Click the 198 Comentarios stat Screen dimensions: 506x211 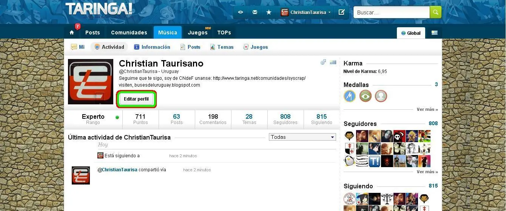pyautogui.click(x=213, y=119)
